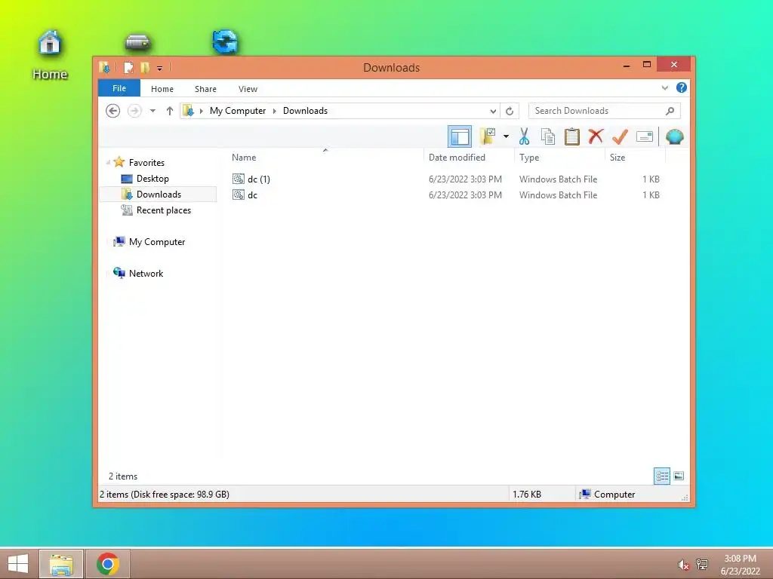Toggle the navigation pane layout button
The width and height of the screenshot is (773, 579).
460,136
